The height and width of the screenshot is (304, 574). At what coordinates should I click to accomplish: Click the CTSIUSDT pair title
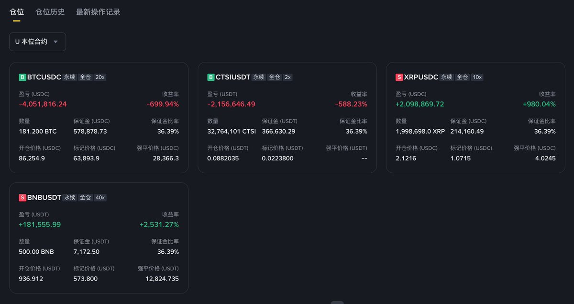coord(233,77)
